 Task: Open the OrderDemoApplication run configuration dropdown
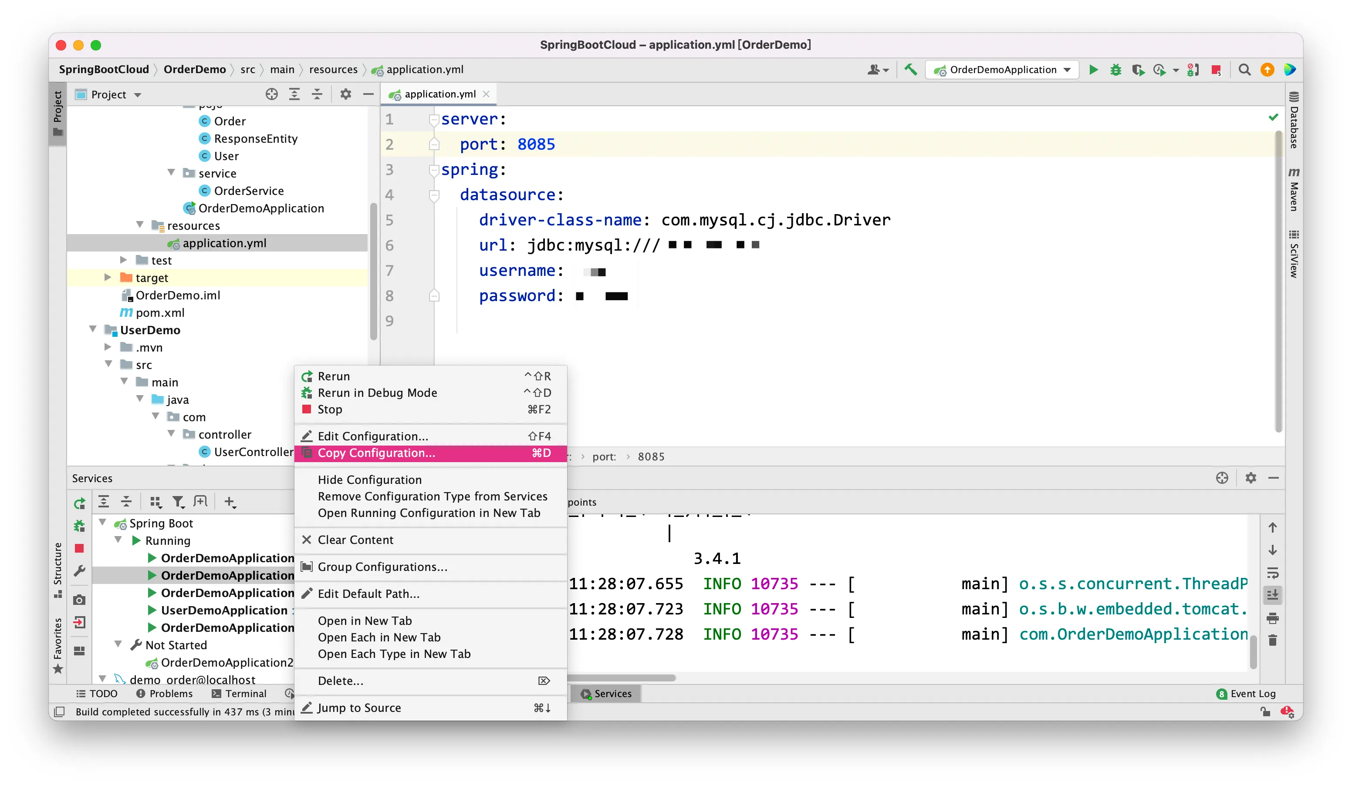pos(1002,70)
